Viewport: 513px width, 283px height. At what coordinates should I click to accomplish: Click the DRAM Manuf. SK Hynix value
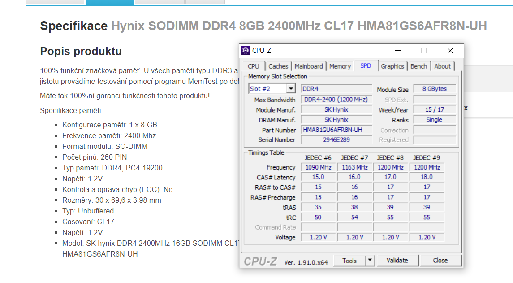point(336,120)
